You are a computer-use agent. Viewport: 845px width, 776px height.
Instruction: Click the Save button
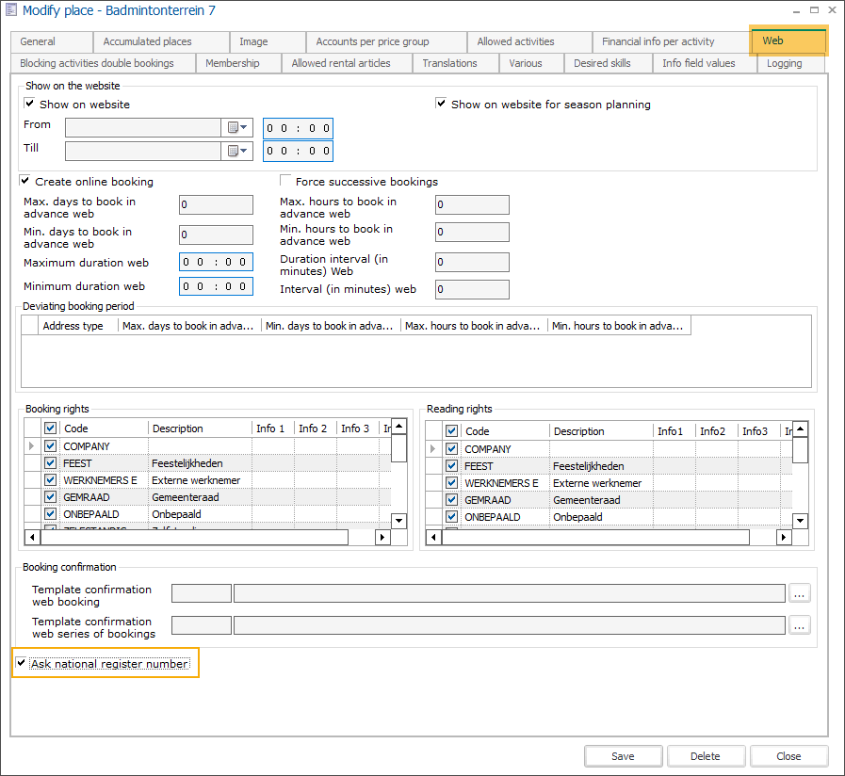tap(623, 756)
